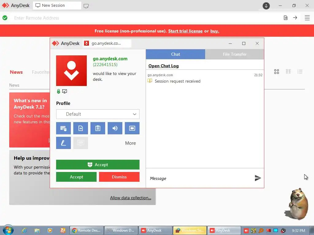This screenshot has height=235, width=314.
Task: Click the buy link in banner
Action: click(215, 31)
